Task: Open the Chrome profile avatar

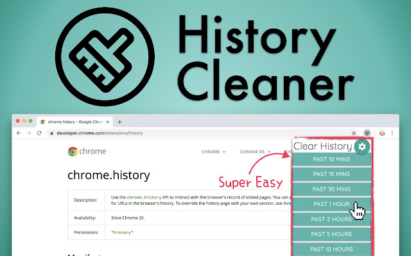Action: (x=382, y=133)
